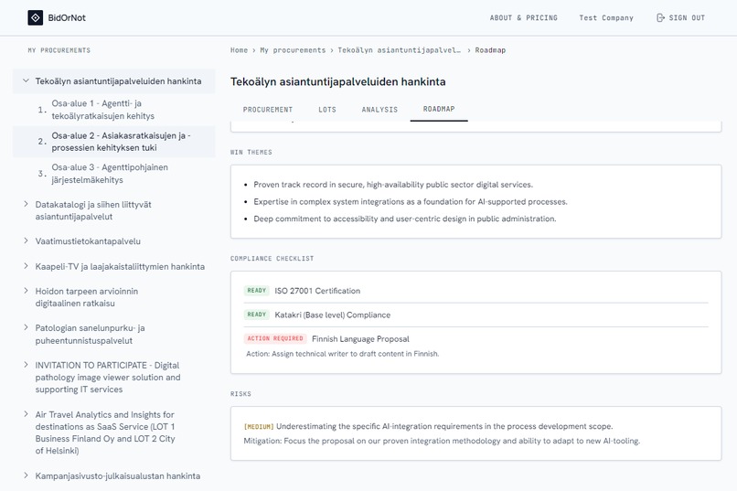Select the Roadmap tab
737x491 pixels.
(439, 109)
